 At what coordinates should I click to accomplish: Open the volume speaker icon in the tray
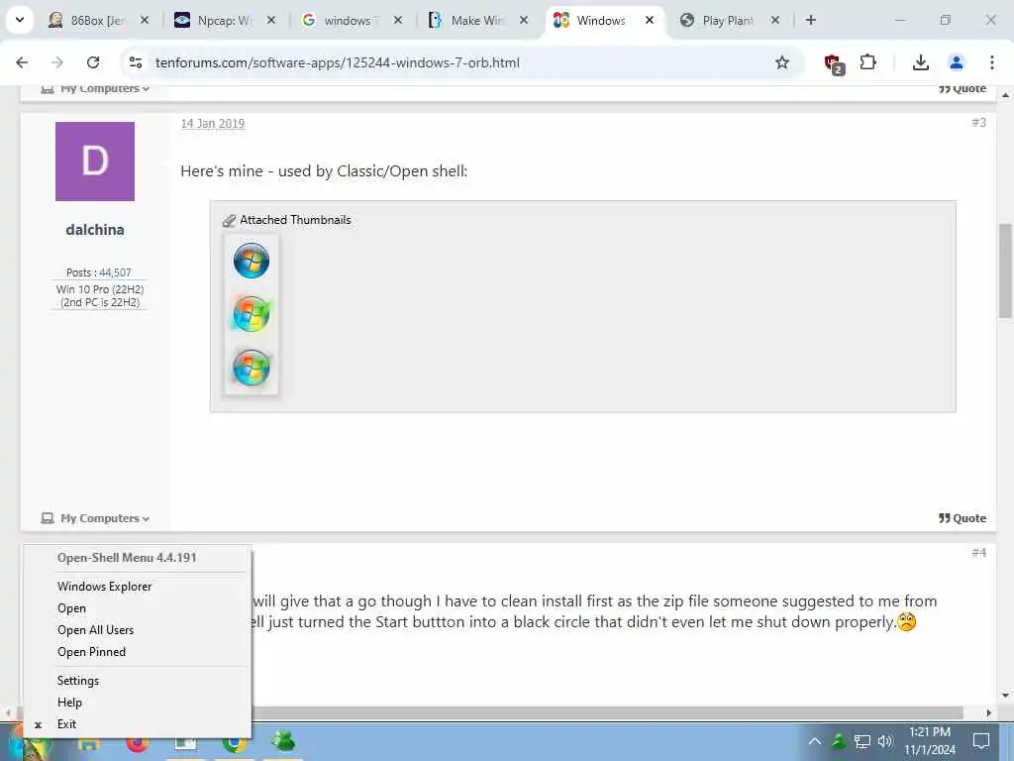(885, 741)
